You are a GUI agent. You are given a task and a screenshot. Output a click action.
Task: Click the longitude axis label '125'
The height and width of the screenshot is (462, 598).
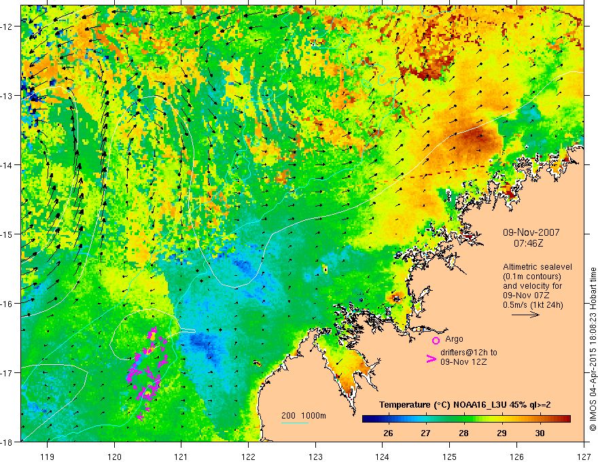[x=450, y=457]
